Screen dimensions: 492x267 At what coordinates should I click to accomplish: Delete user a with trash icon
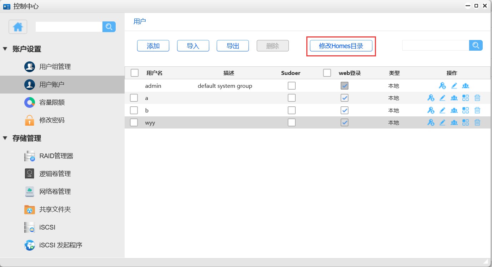477,98
